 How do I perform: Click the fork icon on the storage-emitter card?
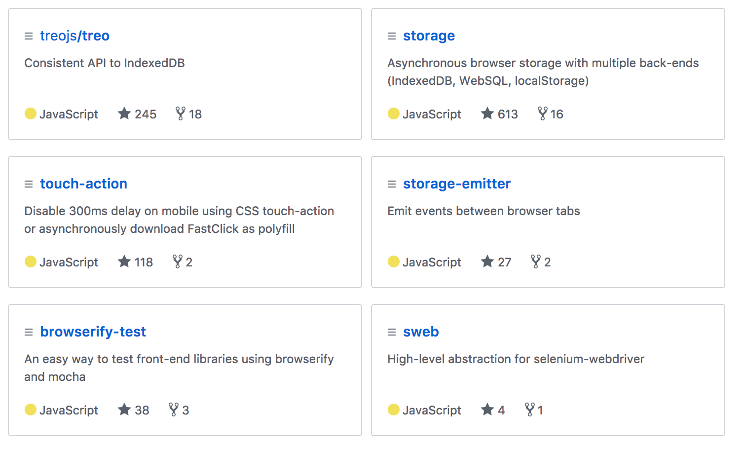[x=535, y=262]
